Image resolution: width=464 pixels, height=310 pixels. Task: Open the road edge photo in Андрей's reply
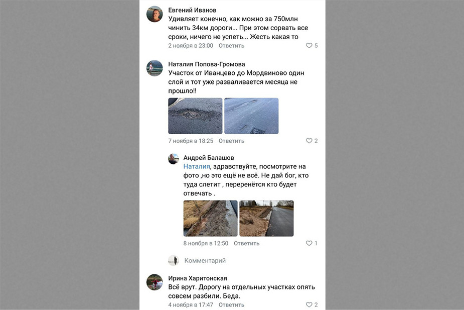pyautogui.click(x=210, y=219)
